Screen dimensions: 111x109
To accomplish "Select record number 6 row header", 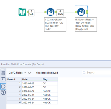I will (14, 103).
